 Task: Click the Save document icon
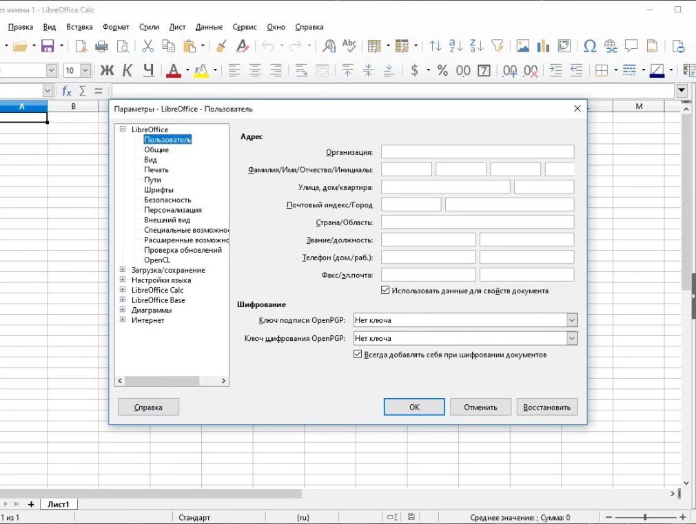pyautogui.click(x=48, y=45)
